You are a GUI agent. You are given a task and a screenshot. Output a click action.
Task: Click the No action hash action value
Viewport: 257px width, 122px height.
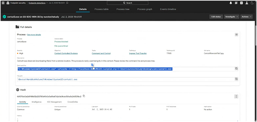pos(208,109)
